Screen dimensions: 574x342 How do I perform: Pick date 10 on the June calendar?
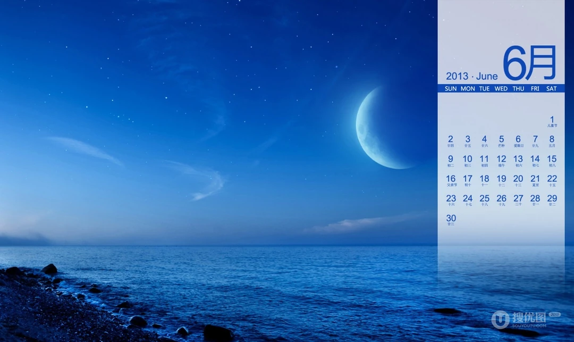pyautogui.click(x=468, y=159)
